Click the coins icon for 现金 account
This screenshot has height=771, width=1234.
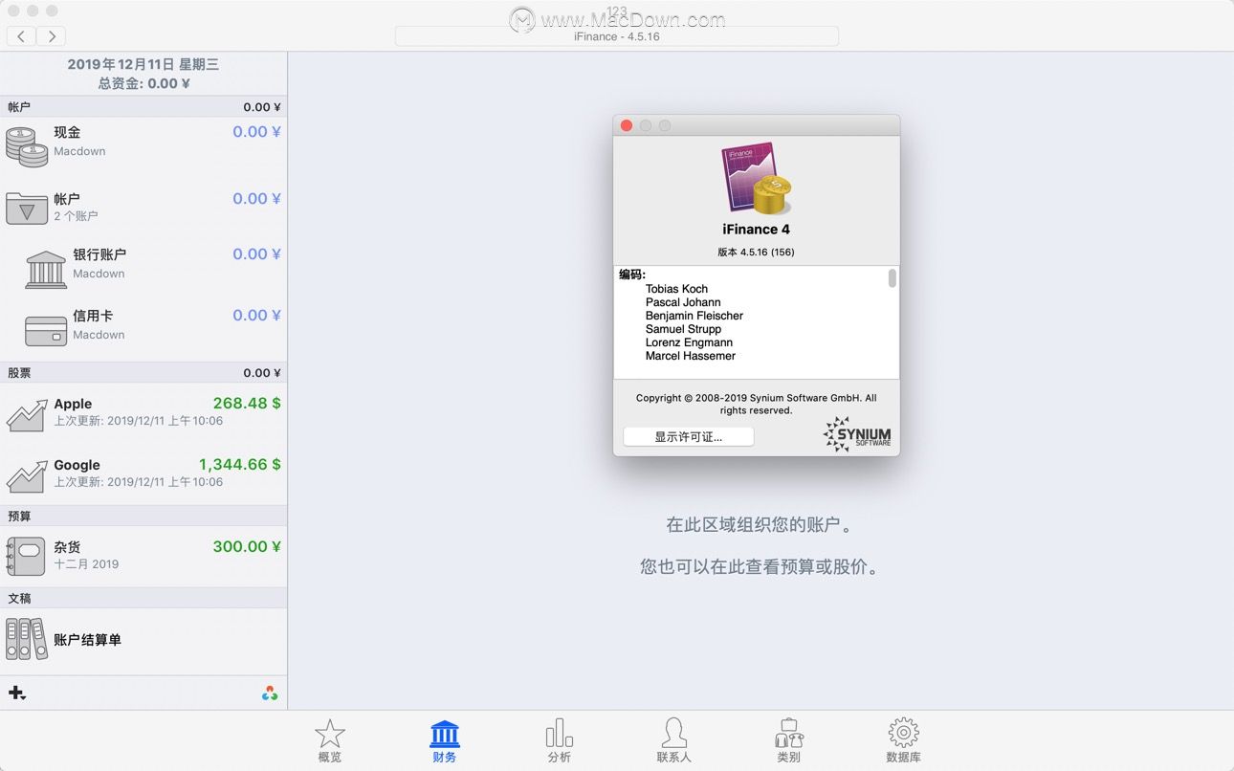tap(27, 146)
